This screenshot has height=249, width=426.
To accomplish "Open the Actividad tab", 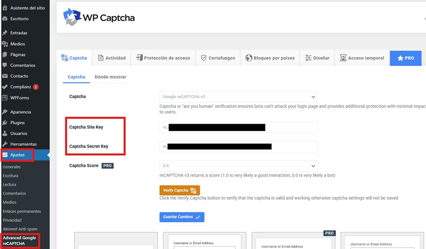I will tap(111, 58).
